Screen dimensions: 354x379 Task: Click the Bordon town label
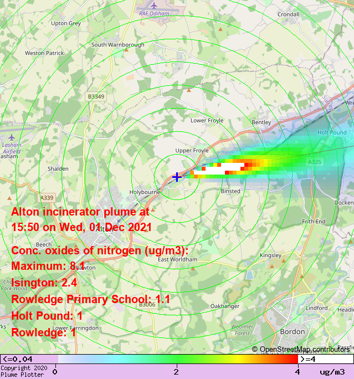click(x=293, y=332)
